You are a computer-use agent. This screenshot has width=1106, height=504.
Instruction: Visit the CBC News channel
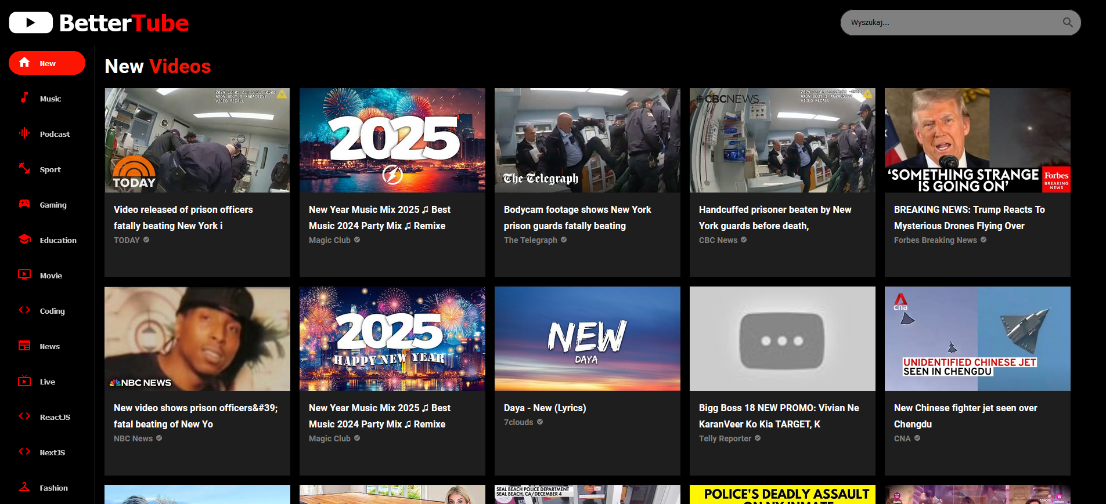tap(718, 240)
